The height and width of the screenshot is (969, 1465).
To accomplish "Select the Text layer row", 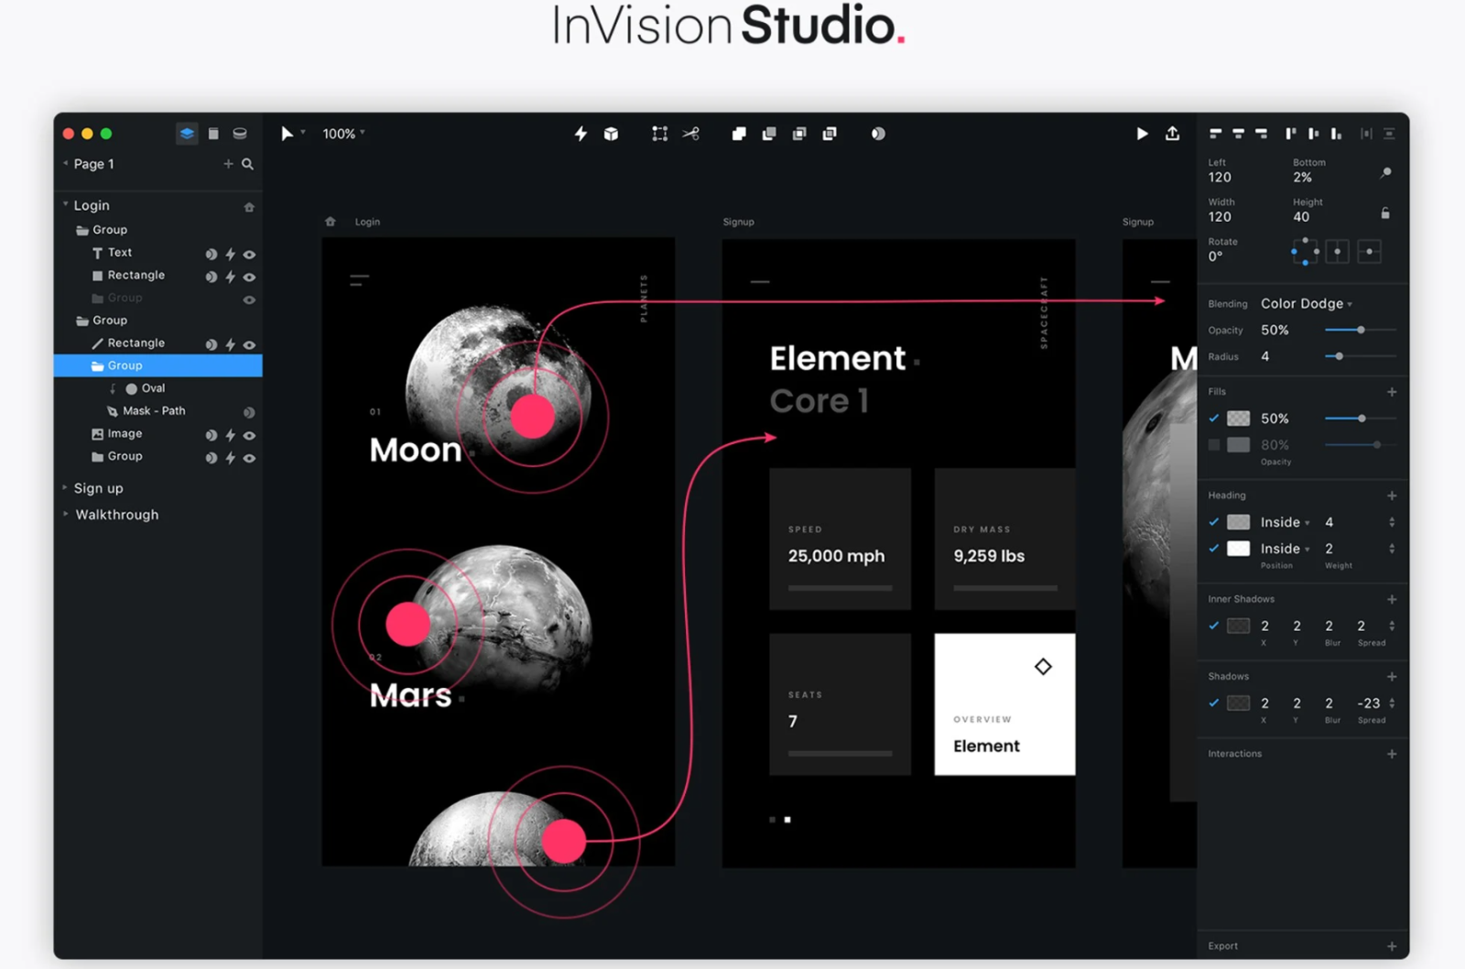I will [x=158, y=253].
